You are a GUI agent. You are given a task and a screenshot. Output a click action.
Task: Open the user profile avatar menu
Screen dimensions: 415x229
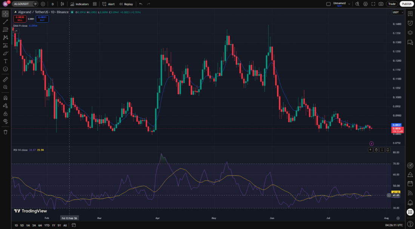point(6,4)
